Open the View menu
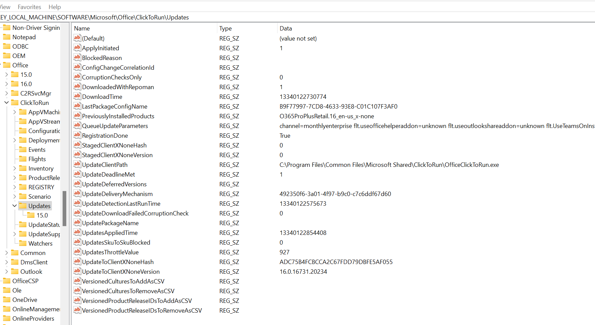595x325 pixels. 5,7
